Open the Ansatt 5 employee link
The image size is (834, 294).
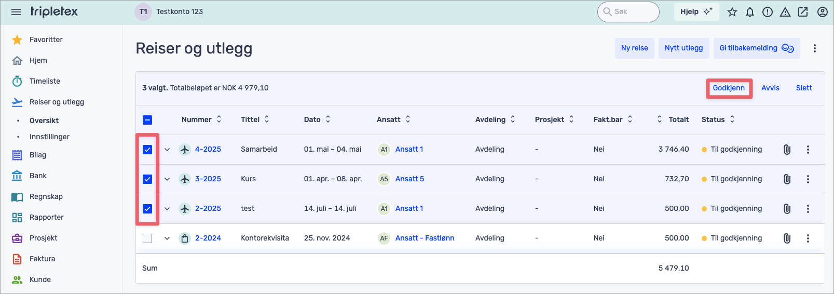click(409, 179)
